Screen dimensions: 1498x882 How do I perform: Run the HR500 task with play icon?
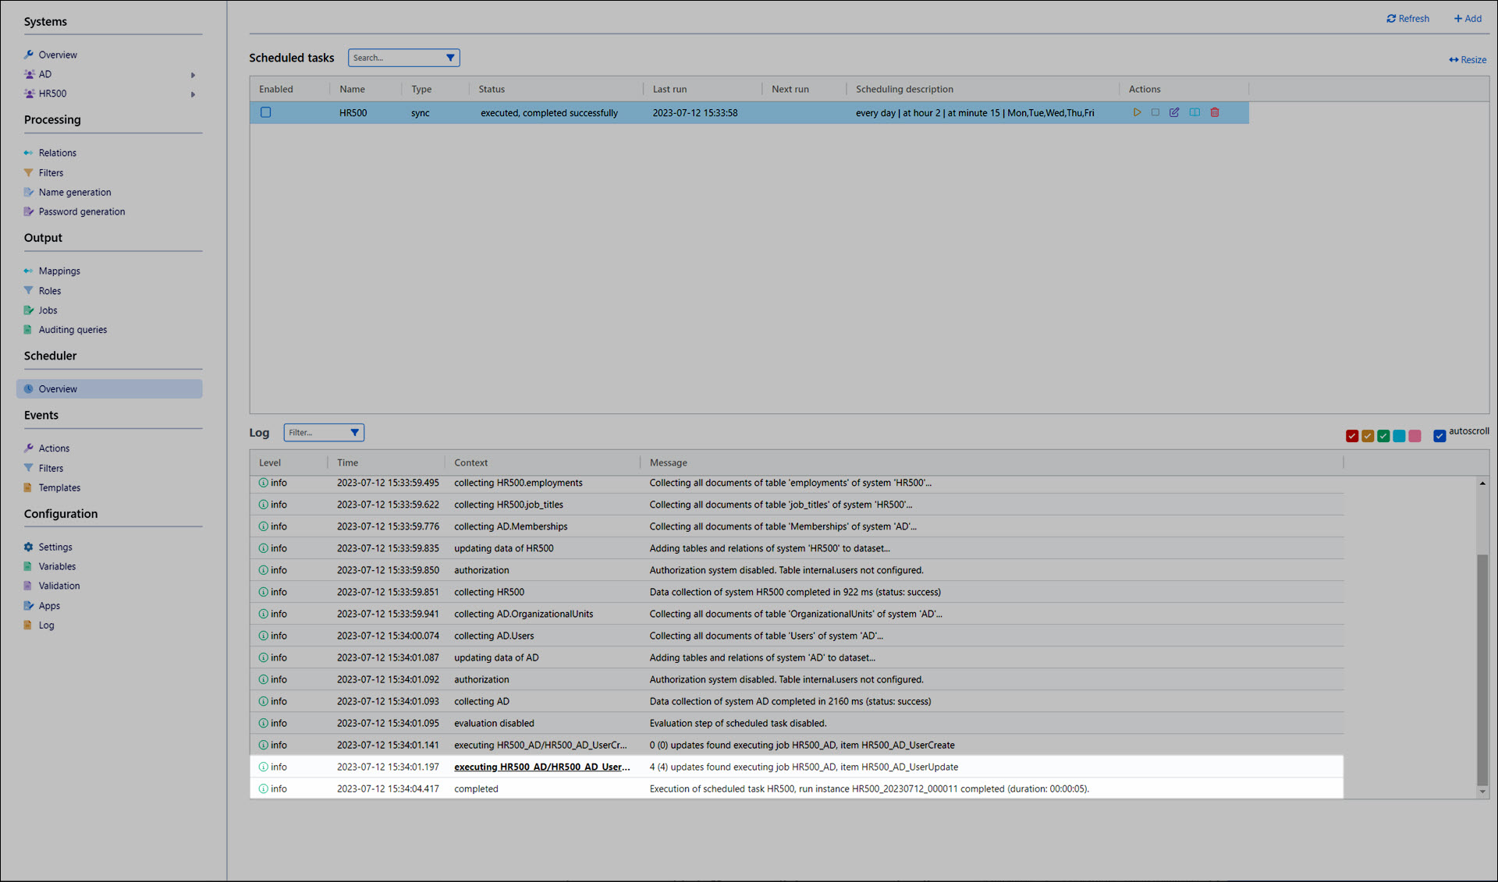pyautogui.click(x=1137, y=112)
